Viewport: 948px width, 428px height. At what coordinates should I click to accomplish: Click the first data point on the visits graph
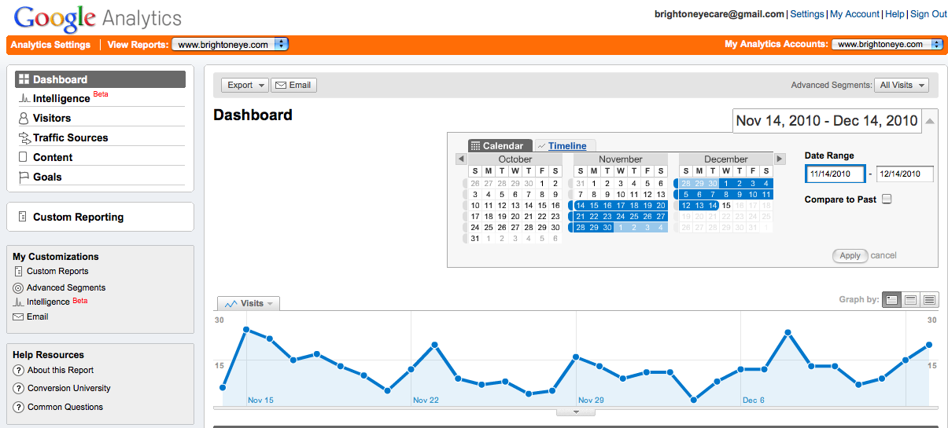pyautogui.click(x=223, y=387)
